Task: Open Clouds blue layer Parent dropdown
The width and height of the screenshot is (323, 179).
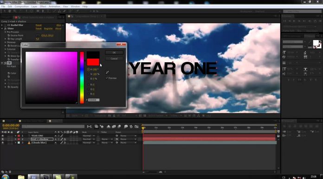Action: (128, 143)
